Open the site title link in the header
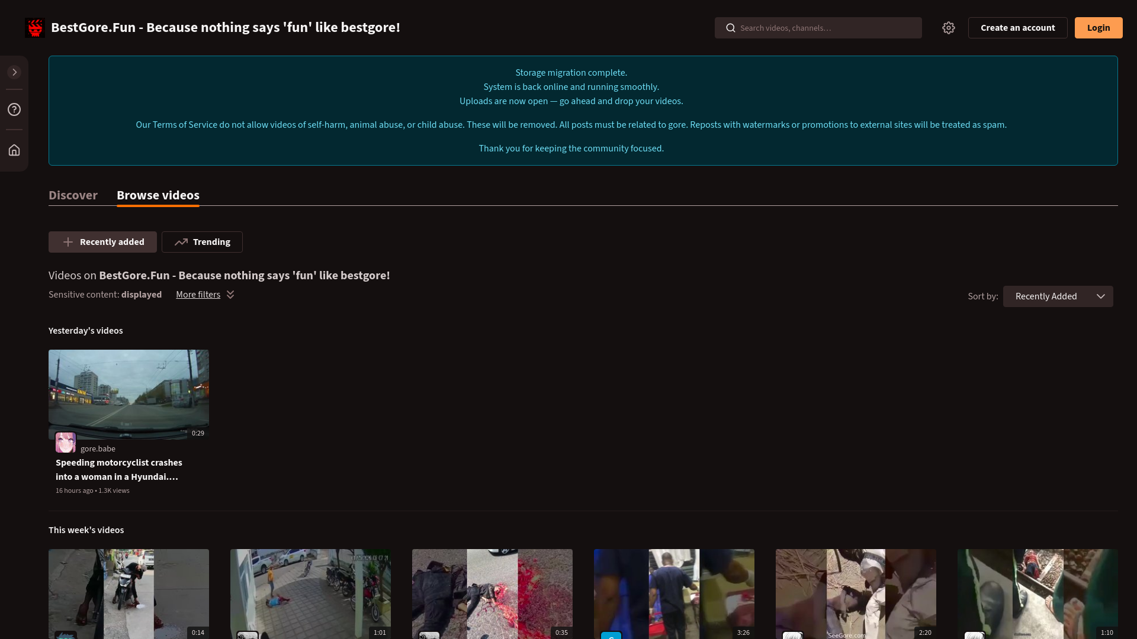 (x=226, y=28)
